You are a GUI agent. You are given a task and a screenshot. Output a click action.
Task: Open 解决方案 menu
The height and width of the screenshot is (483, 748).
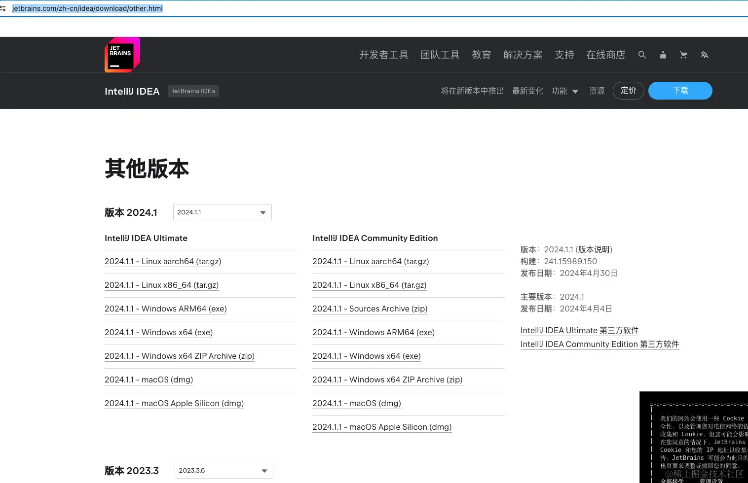[523, 55]
